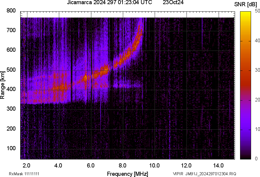Click the 10.0 frequency tick label
Image resolution: width=260 pixels, height=177 pixels.
pos(154,166)
